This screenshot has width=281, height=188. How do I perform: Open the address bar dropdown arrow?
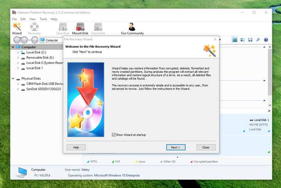click(220, 40)
